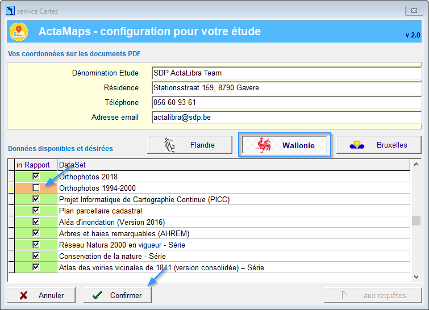This screenshot has width=429, height=310.
Task: Select the Wallonie region tab
Action: coord(285,145)
